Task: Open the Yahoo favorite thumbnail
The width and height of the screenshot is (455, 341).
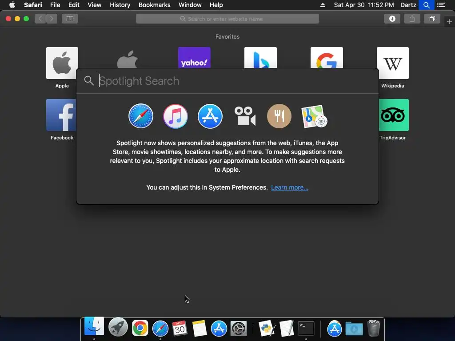Action: click(194, 58)
